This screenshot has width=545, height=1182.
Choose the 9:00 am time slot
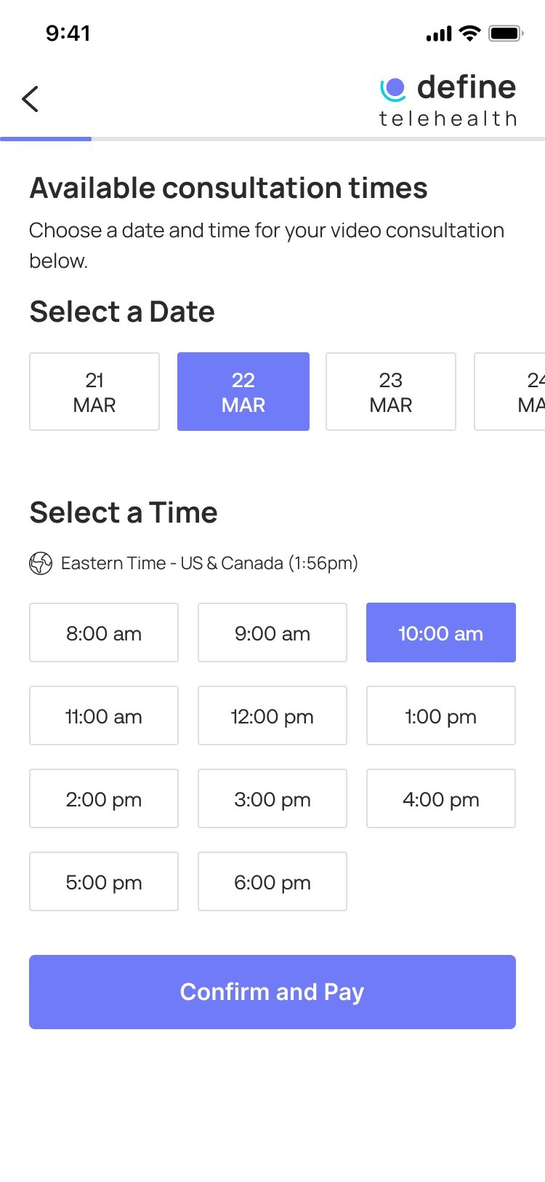tap(272, 632)
